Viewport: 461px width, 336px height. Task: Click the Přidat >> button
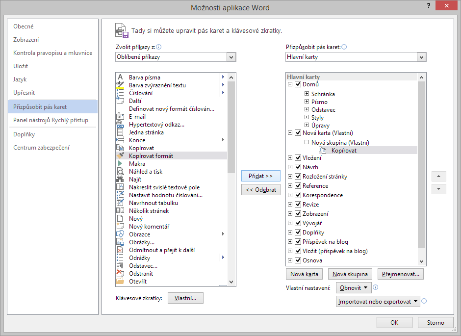(261, 176)
